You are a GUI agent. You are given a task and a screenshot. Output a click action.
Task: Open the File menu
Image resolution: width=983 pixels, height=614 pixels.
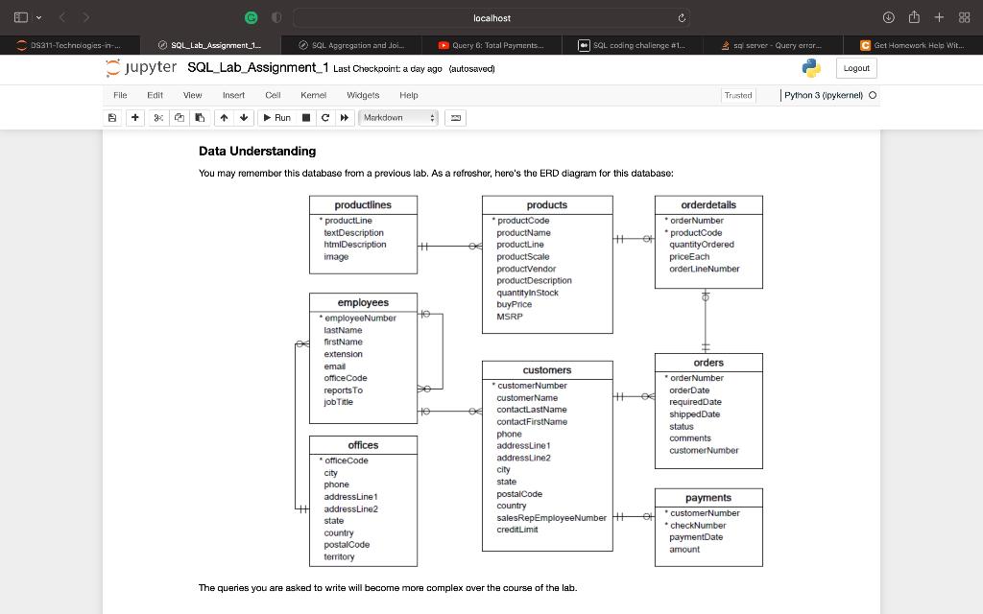click(x=119, y=95)
